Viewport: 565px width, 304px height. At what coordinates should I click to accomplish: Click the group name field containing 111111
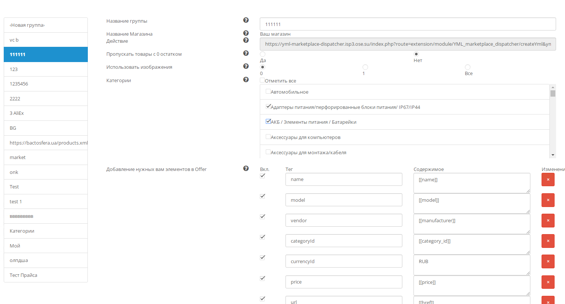(407, 23)
